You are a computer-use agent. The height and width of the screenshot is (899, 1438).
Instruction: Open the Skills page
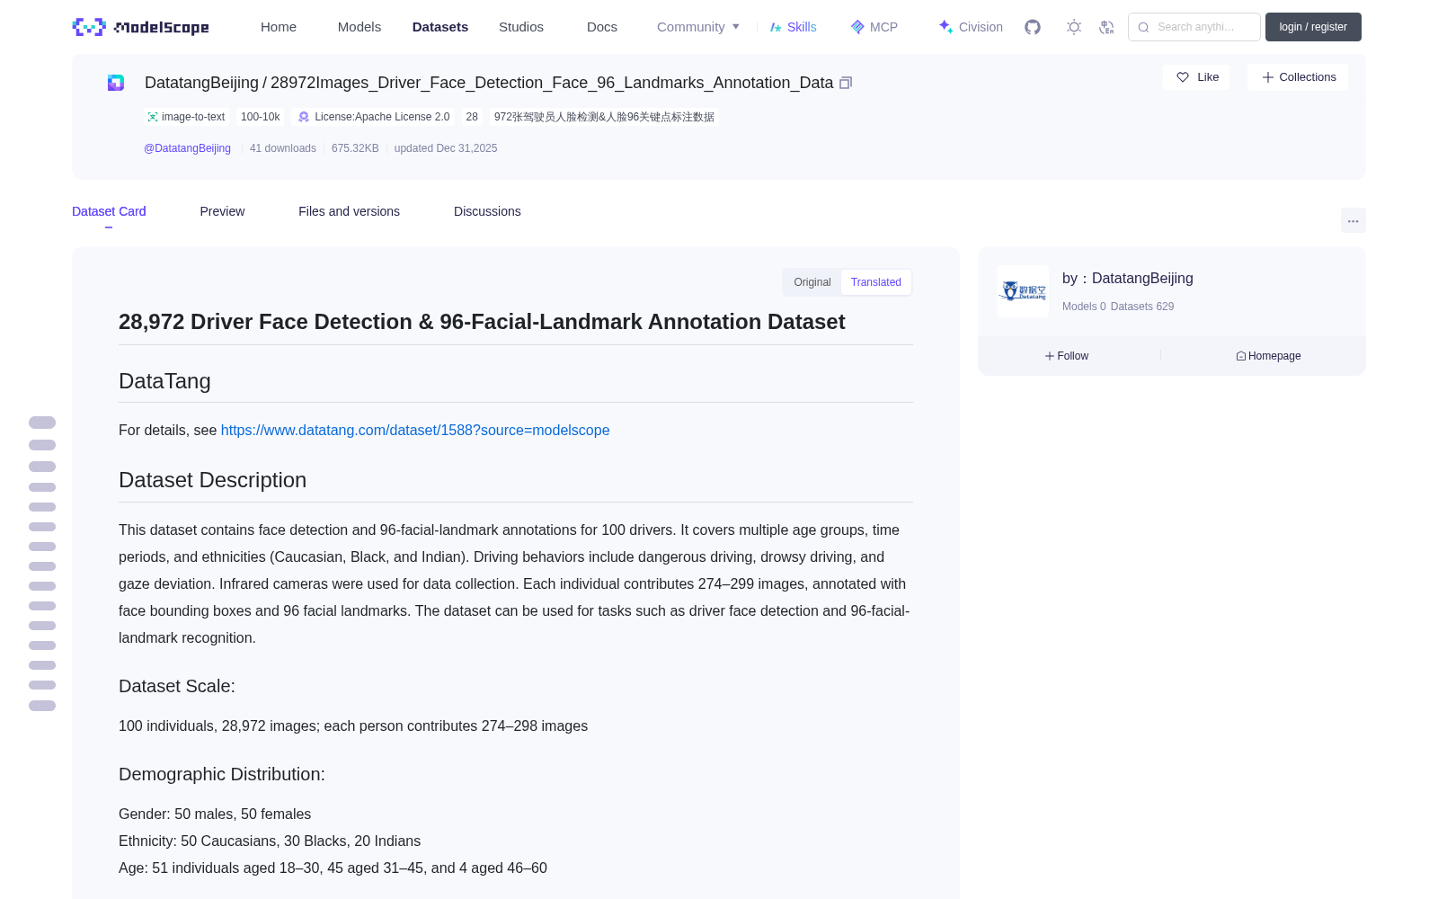(793, 27)
